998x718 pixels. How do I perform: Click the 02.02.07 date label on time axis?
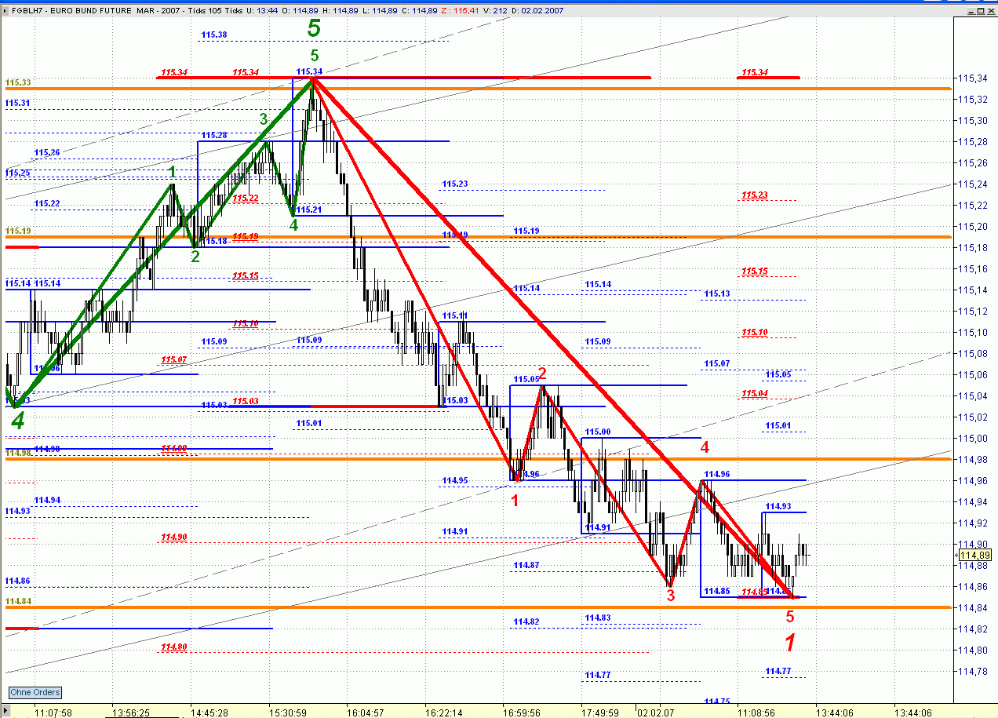click(656, 713)
